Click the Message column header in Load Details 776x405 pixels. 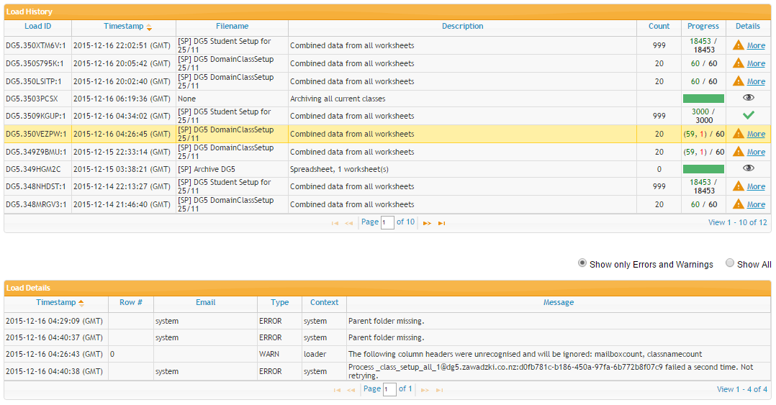tap(558, 303)
